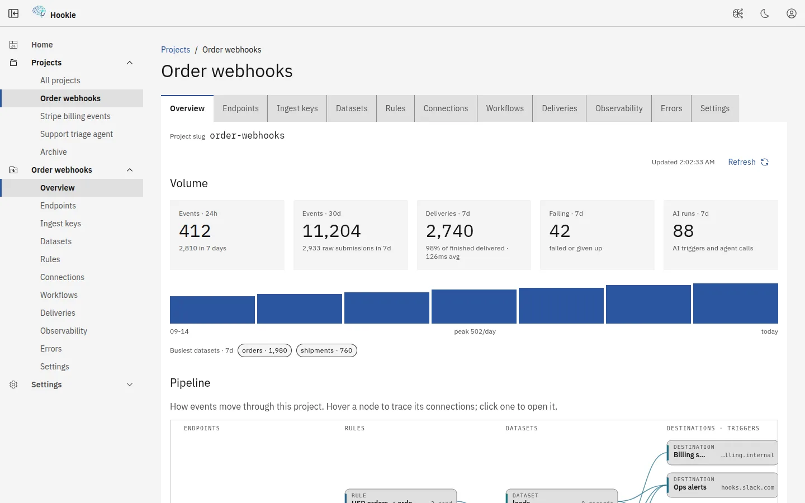Open the user account icon
The width and height of the screenshot is (805, 503).
[x=792, y=13]
